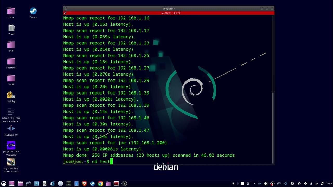Open Extract PRG From D64 script file
333x187 pixels.
pyautogui.click(x=11, y=115)
